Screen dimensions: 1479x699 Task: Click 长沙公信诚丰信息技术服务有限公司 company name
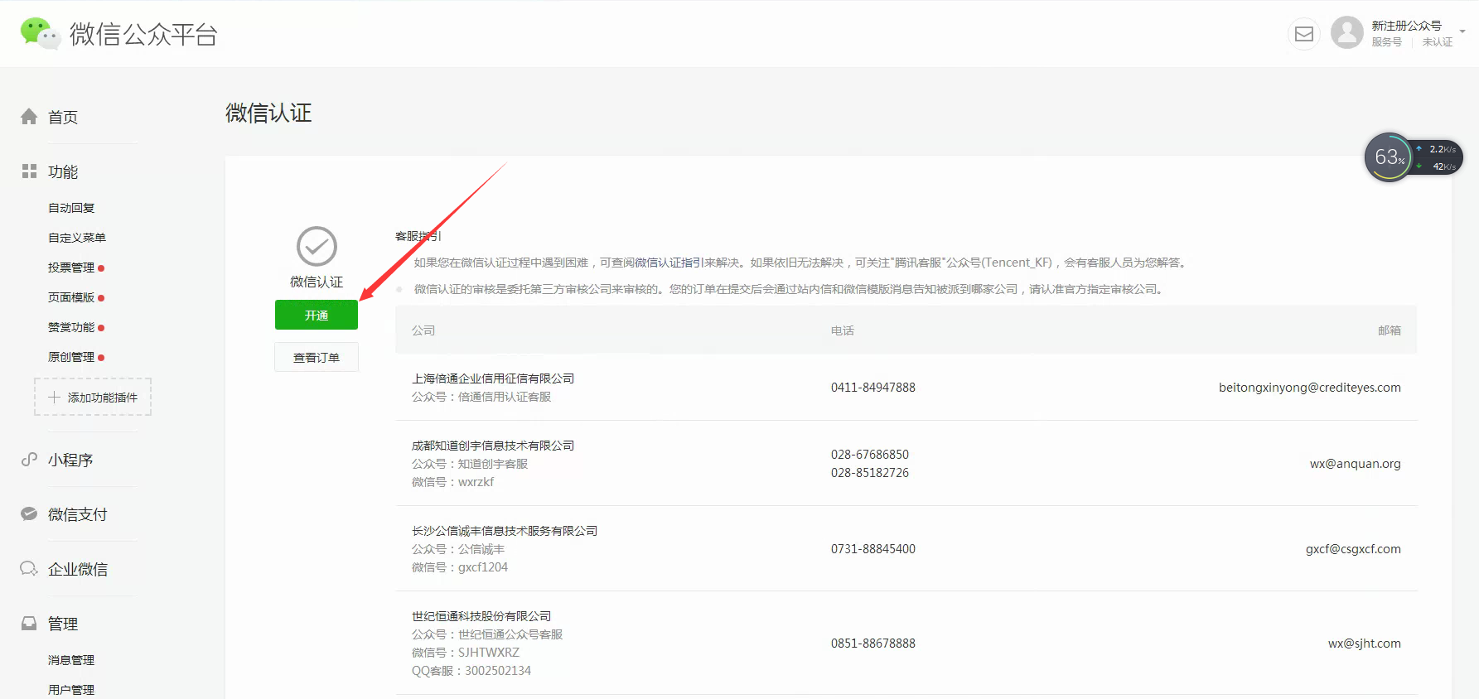click(505, 531)
